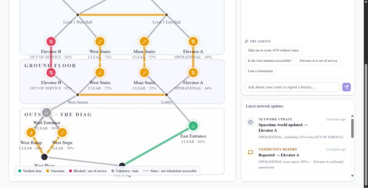368x188 pixels.
Task: Click the 'East Entrance' label text
Action: 193,136
